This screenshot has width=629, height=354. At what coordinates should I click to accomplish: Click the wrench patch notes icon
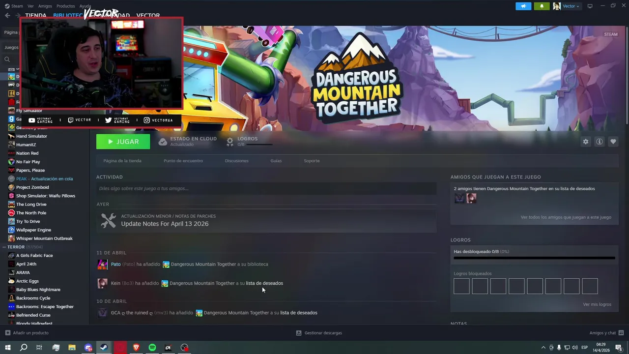tap(108, 220)
